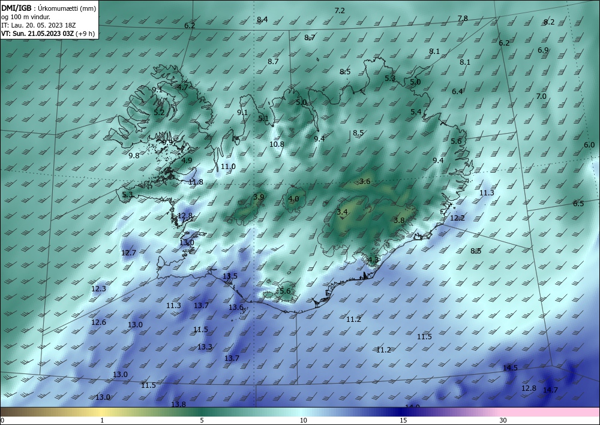The height and width of the screenshot is (425, 600).
Task: Select the 3.4 value on Vatnajökull
Action: [x=342, y=212]
